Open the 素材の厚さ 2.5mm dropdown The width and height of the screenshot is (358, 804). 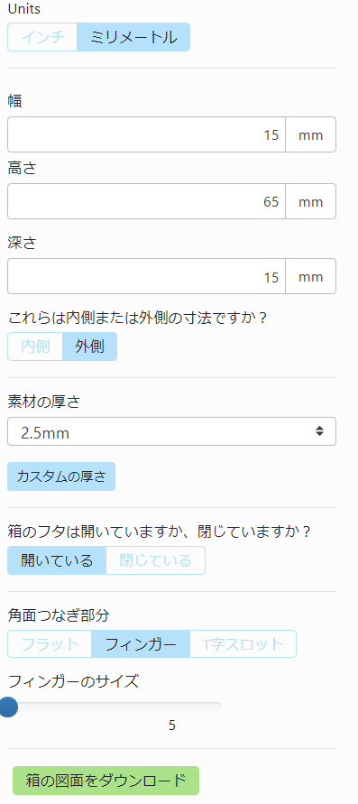pyautogui.click(x=171, y=431)
